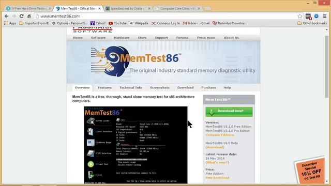This screenshot has width=331, height=186.
Task: Click the page vertical scrollbar thumb
Action: pyautogui.click(x=326, y=67)
